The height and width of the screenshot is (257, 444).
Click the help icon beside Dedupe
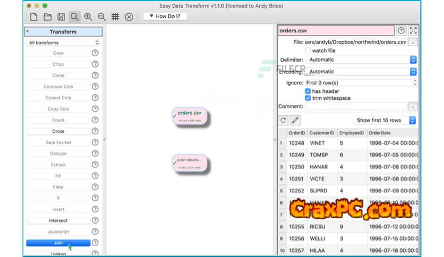pos(95,153)
